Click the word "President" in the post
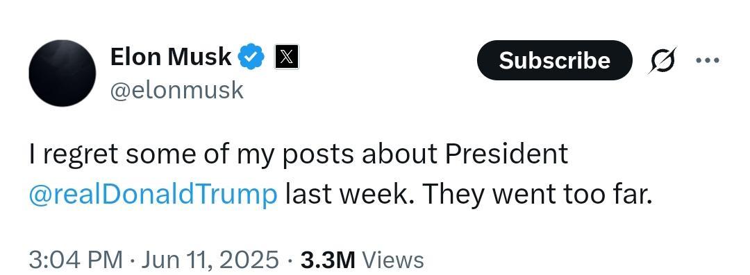 point(507,154)
